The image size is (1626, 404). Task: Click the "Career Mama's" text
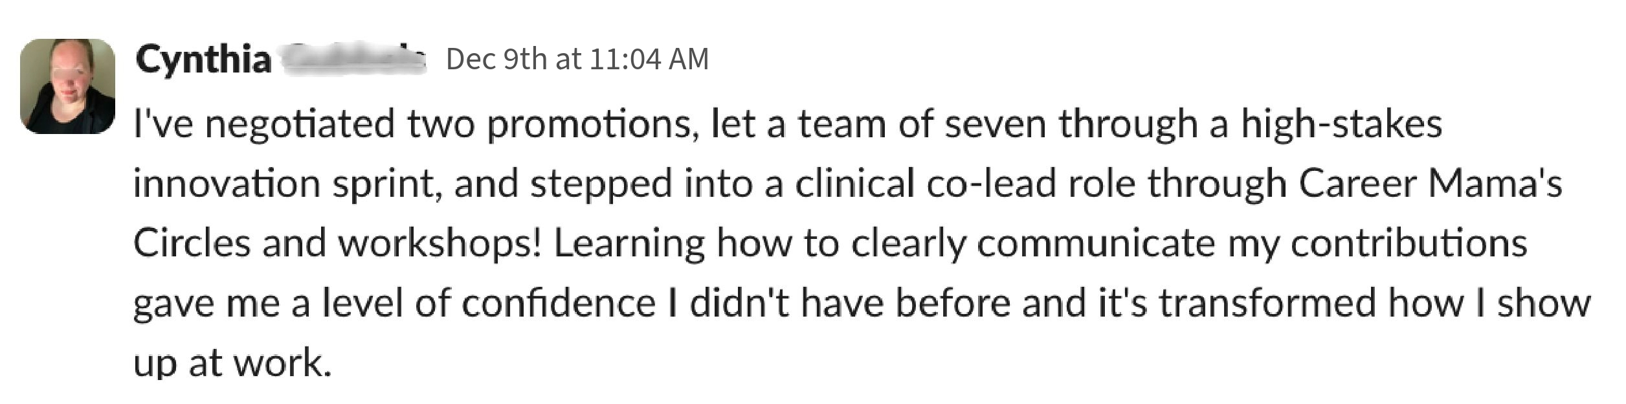tap(1430, 184)
